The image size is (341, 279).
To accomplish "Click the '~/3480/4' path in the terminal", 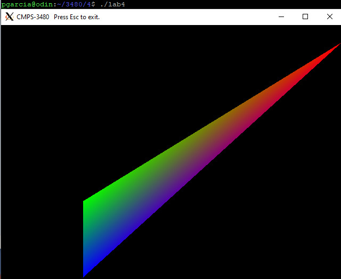I will (74, 4).
